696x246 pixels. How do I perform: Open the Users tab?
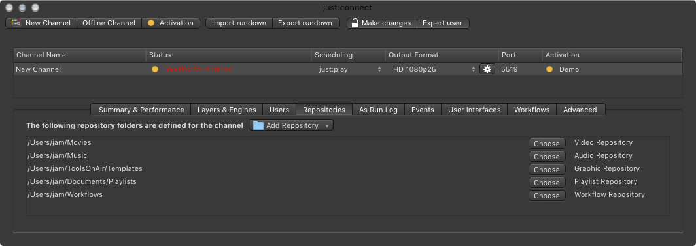[279, 109]
